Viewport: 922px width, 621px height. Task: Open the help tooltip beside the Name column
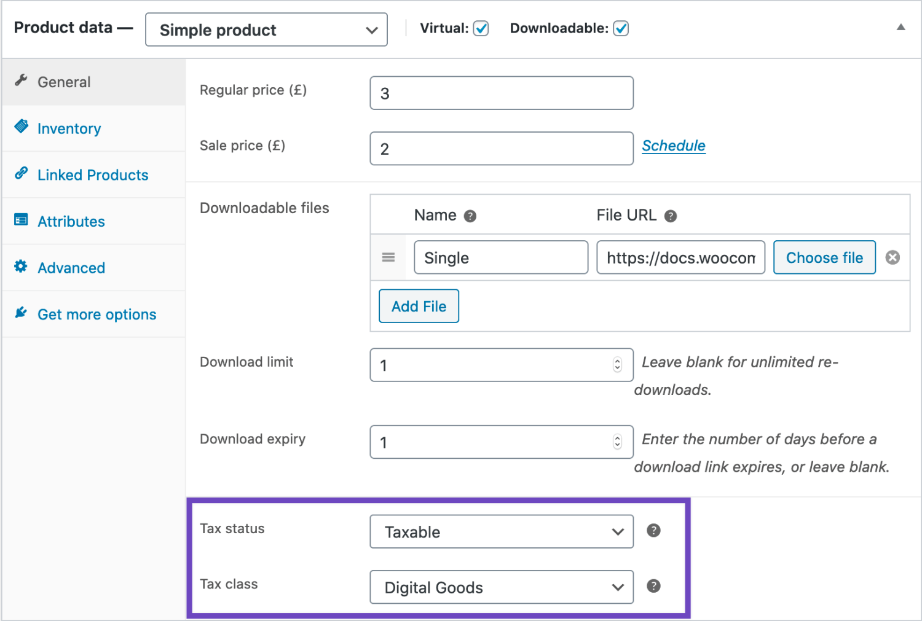tap(470, 216)
